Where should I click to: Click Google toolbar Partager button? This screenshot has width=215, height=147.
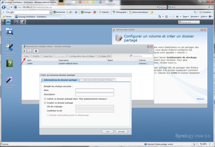point(87,12)
